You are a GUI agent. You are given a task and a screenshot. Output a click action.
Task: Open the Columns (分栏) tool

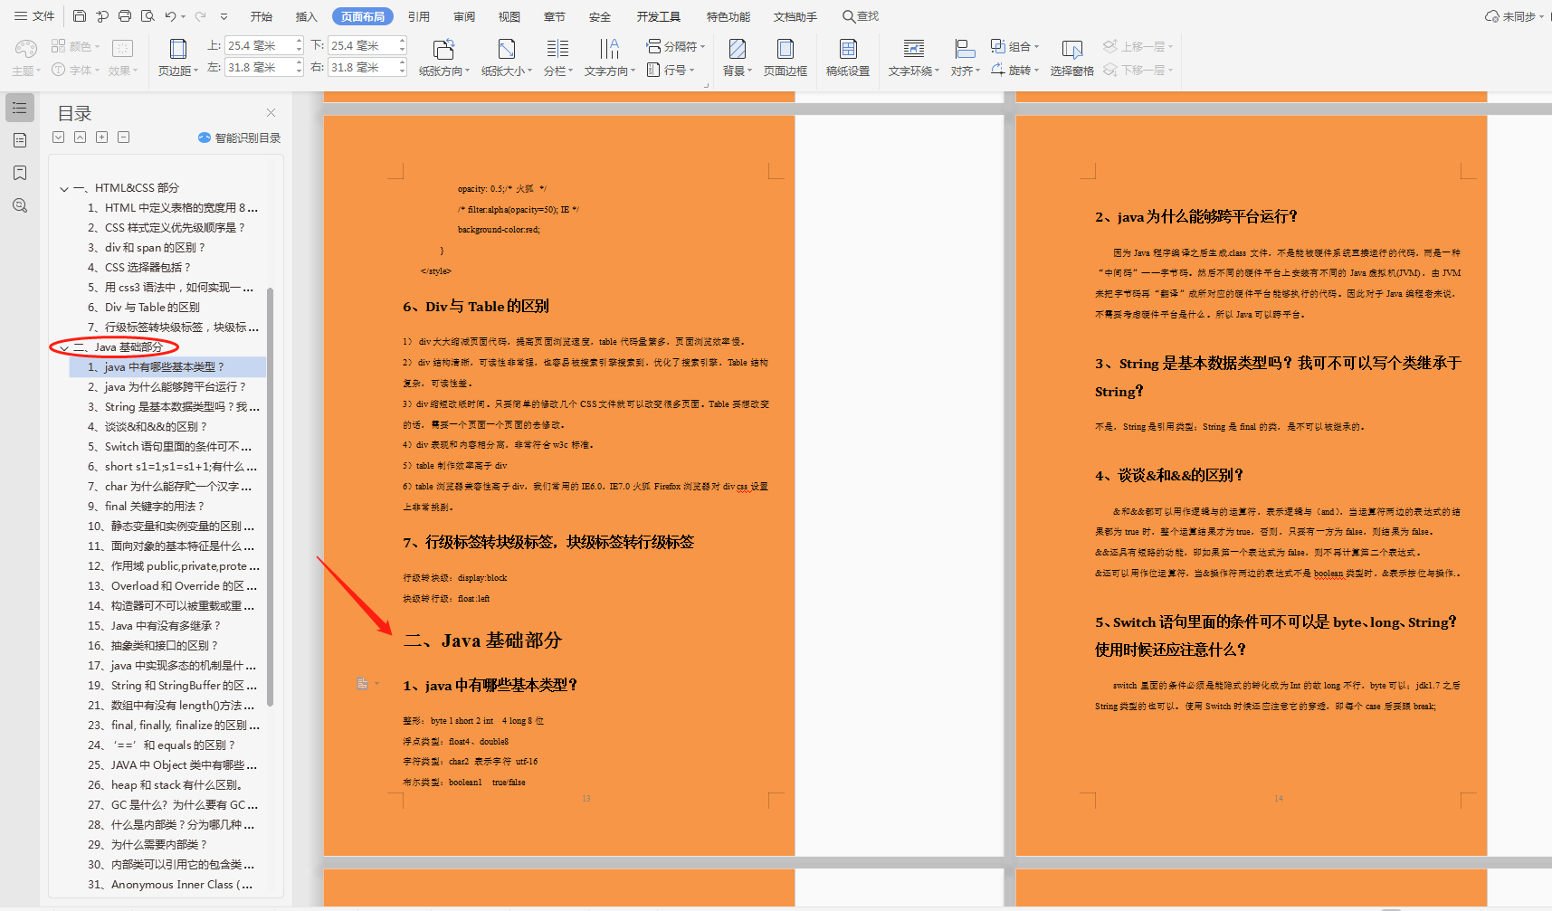tap(558, 57)
